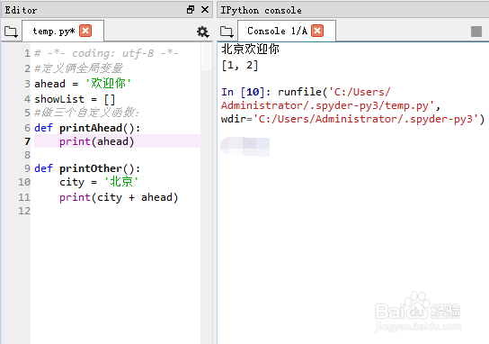Viewport: 489px width, 344px height.
Task: Click the In [10]: prompt
Action: pos(245,92)
